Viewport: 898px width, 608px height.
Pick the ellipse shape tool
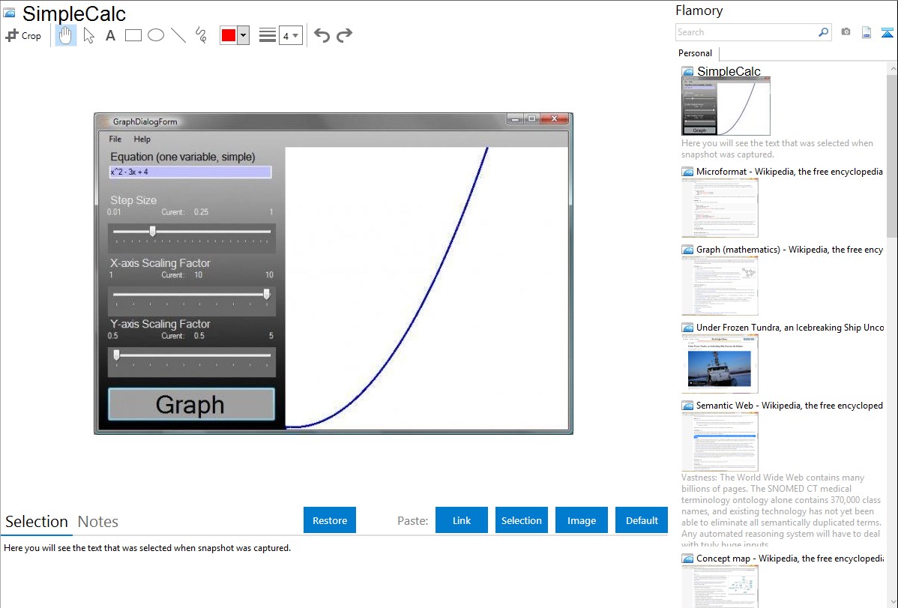(156, 35)
